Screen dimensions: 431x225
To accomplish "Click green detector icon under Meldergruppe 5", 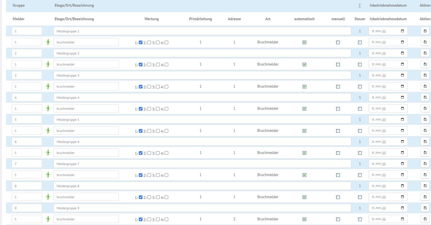I will click(48, 130).
